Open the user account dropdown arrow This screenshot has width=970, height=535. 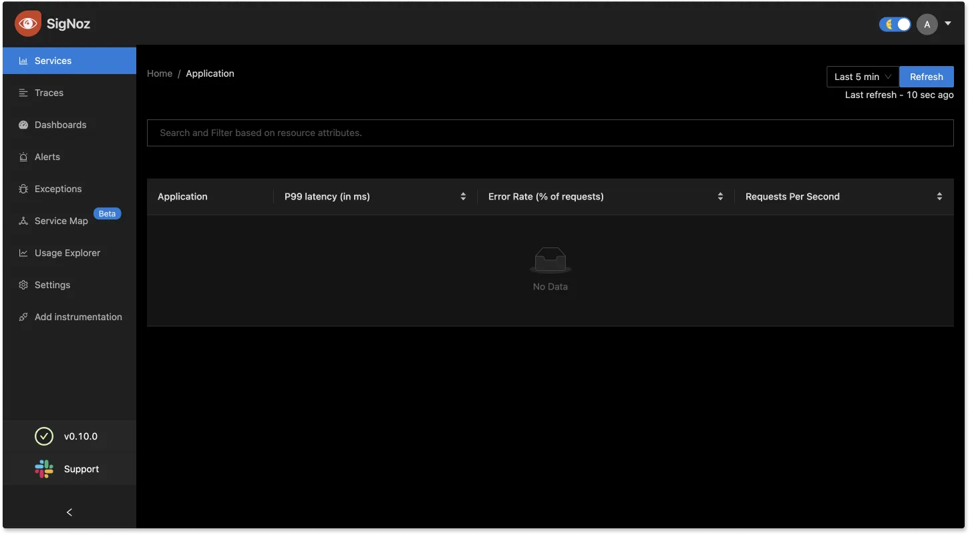[948, 23]
